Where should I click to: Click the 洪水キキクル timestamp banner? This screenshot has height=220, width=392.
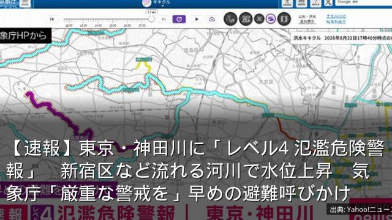[342, 38]
